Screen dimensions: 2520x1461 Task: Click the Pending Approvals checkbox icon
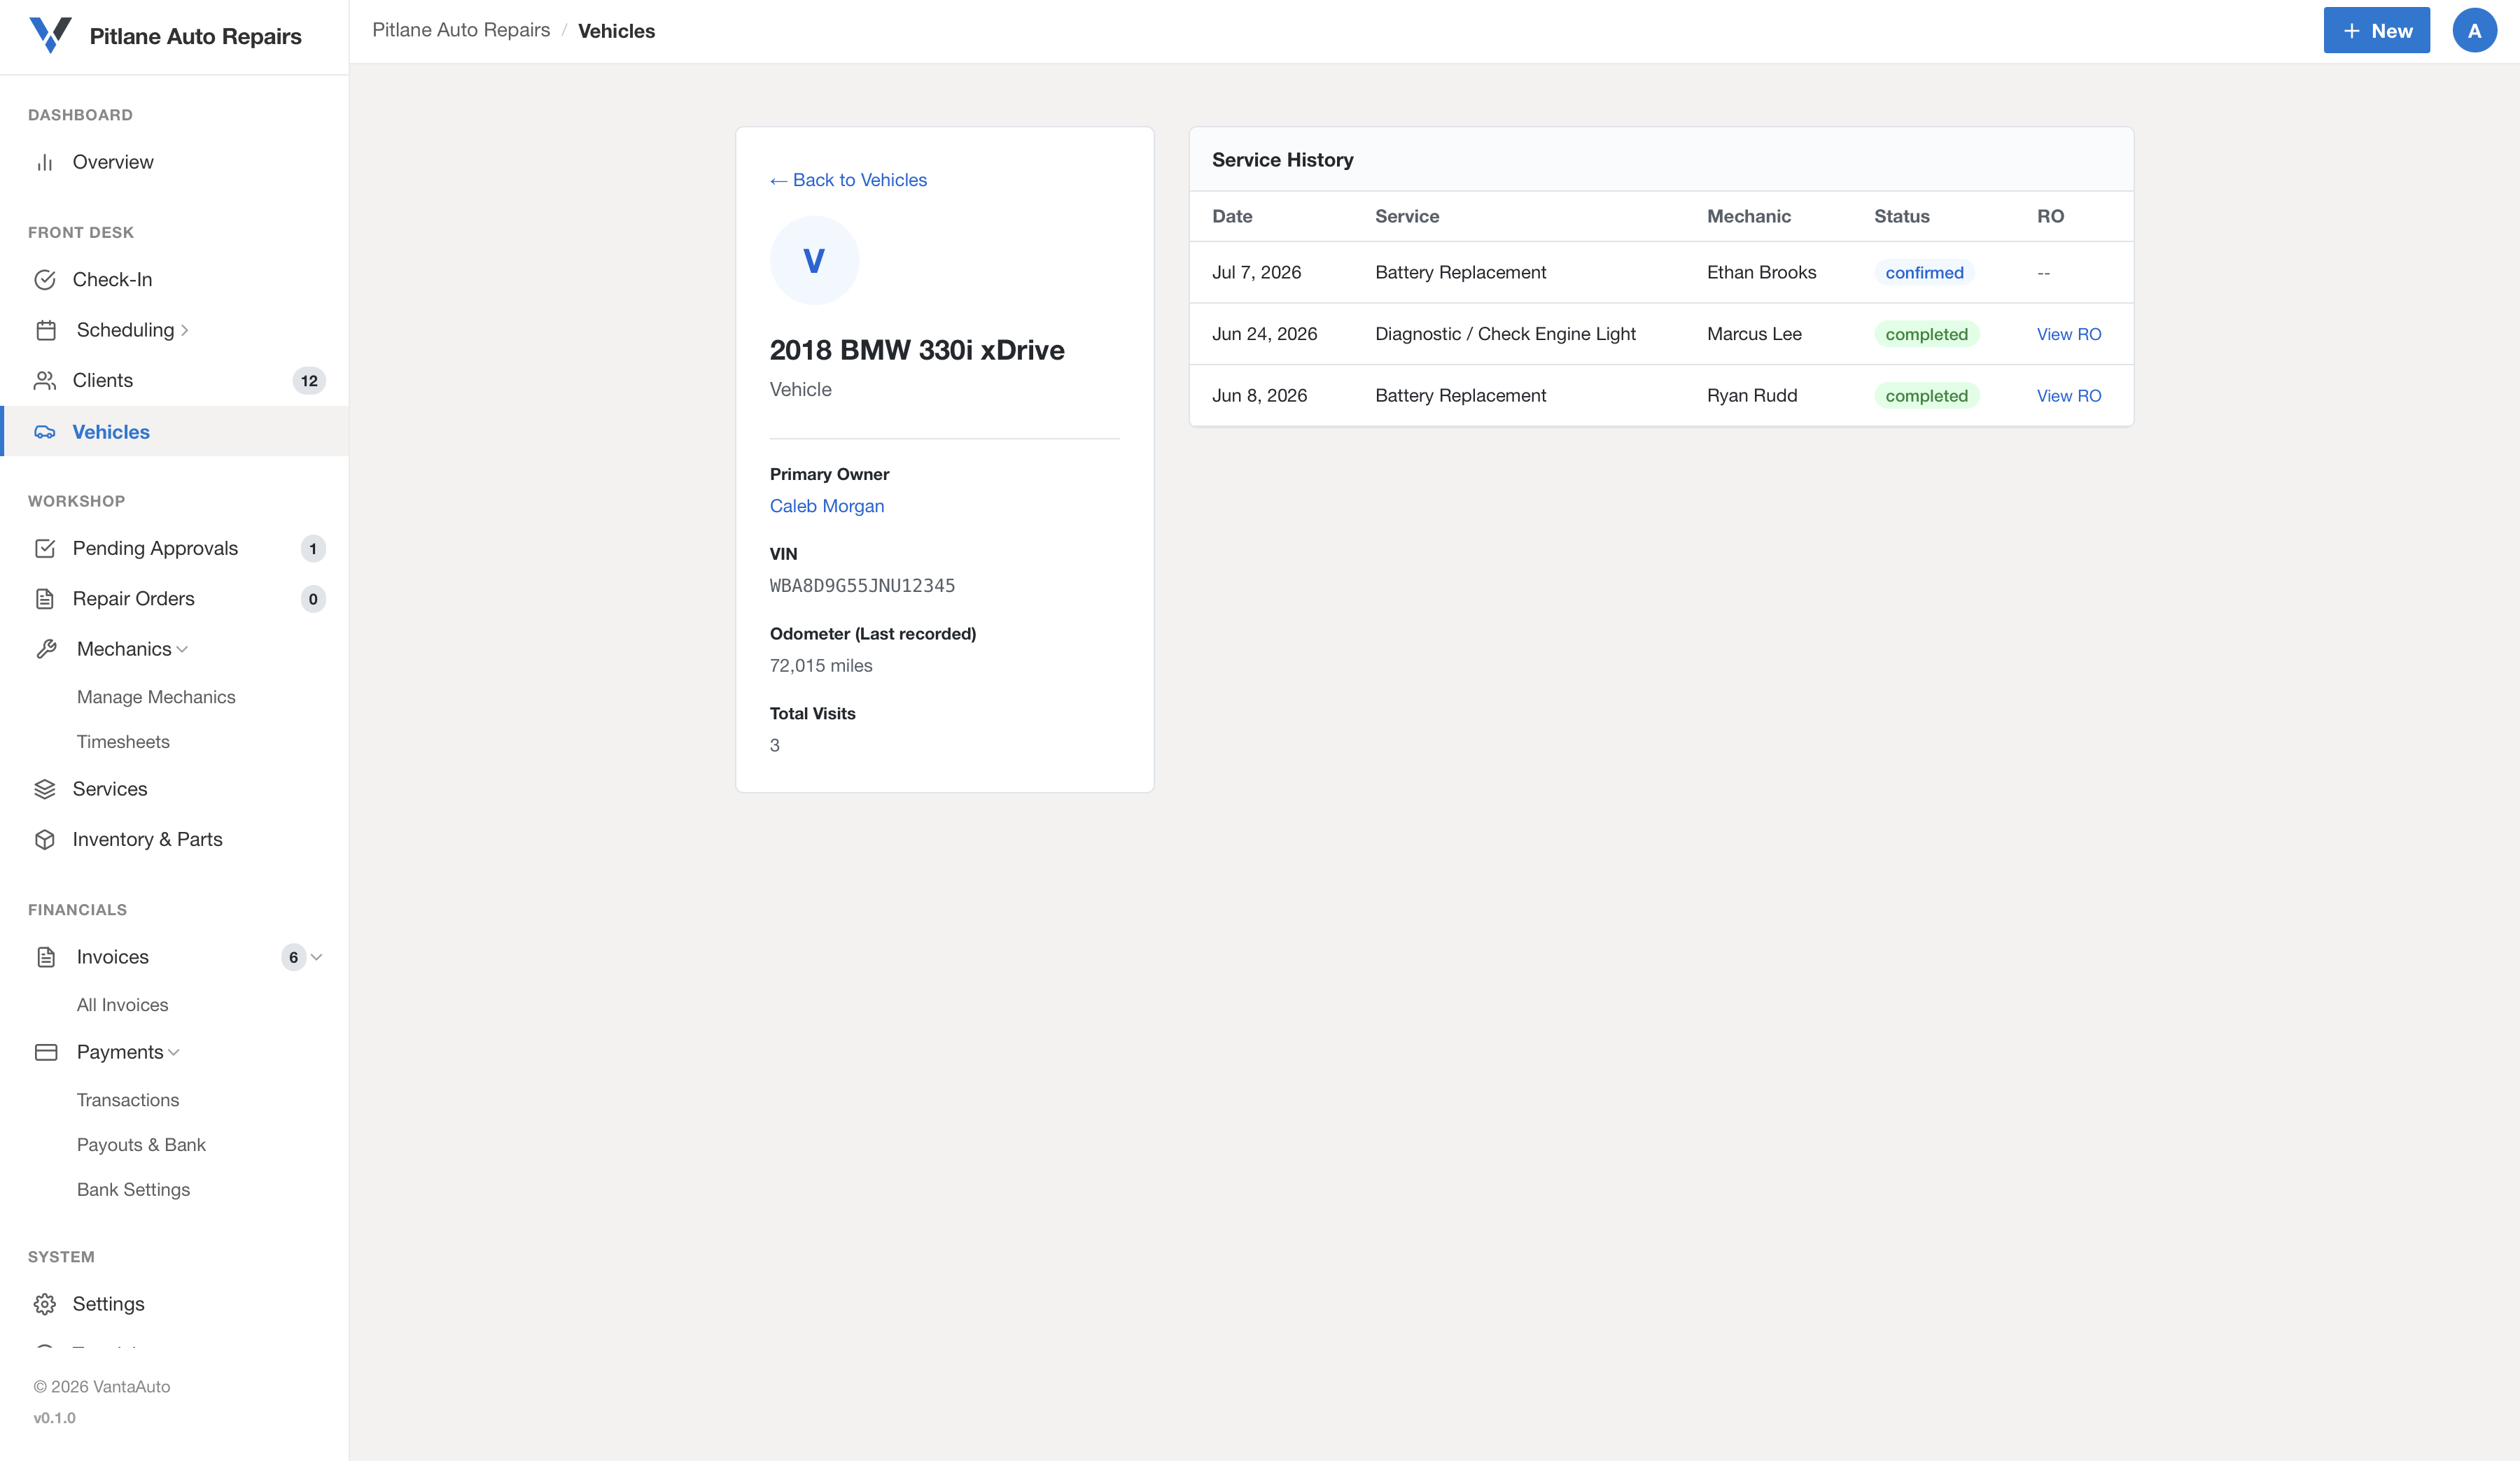tap(45, 549)
